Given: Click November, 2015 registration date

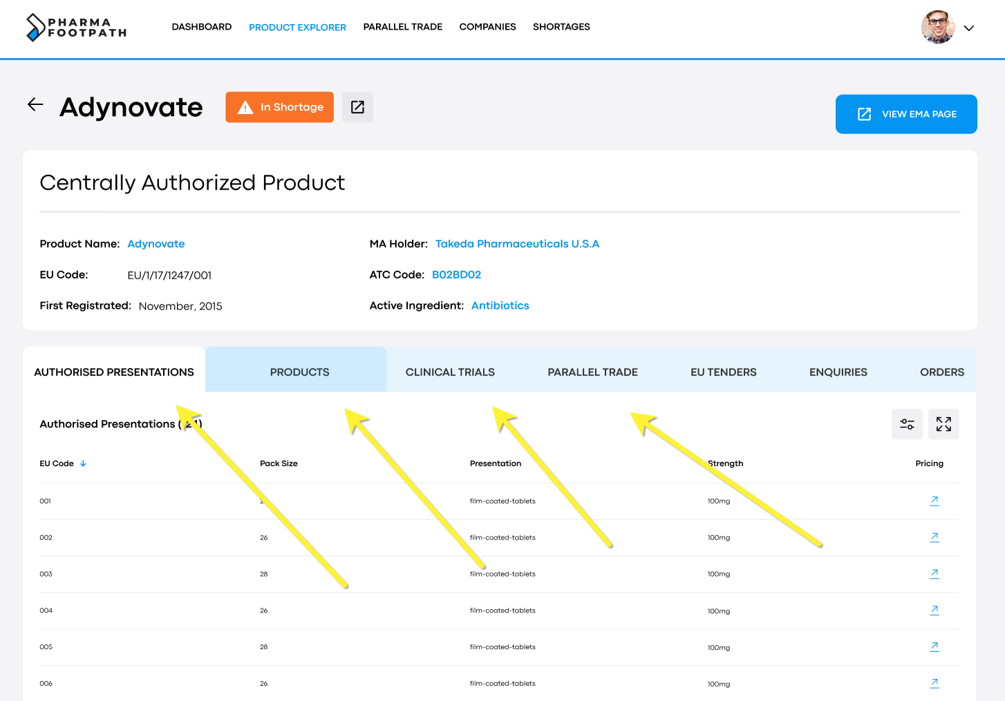Looking at the screenshot, I should (x=180, y=306).
